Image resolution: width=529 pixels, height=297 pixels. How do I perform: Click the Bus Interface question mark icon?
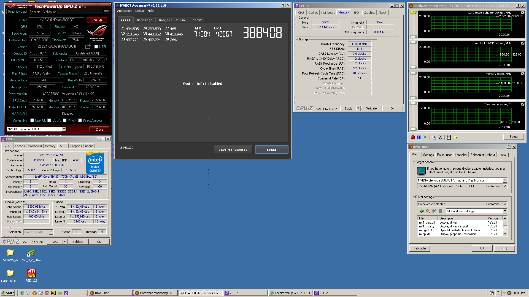pyautogui.click(x=106, y=60)
